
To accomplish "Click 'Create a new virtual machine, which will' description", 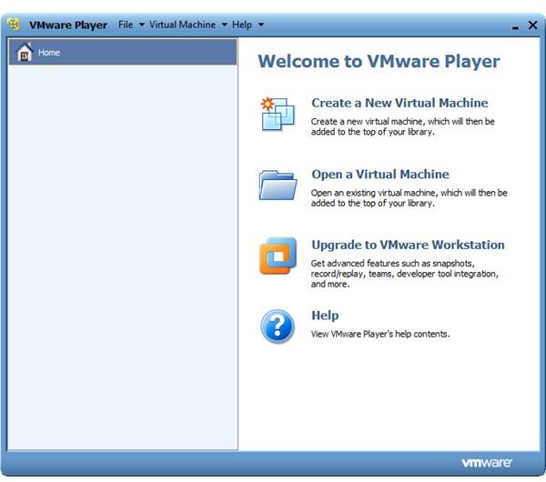I will click(x=402, y=126).
